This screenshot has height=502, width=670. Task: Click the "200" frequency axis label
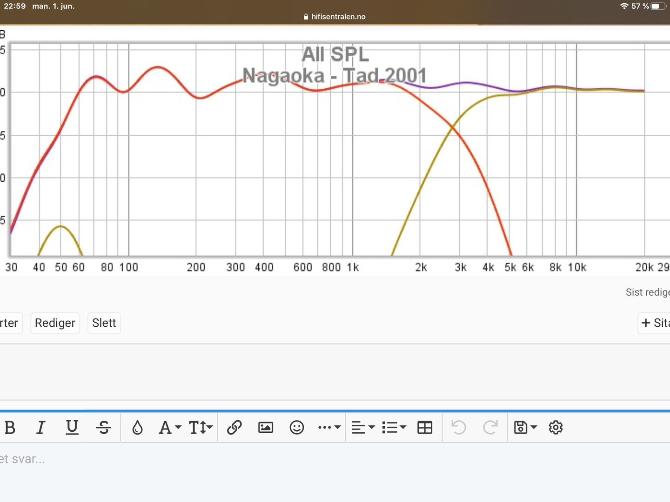coord(196,267)
